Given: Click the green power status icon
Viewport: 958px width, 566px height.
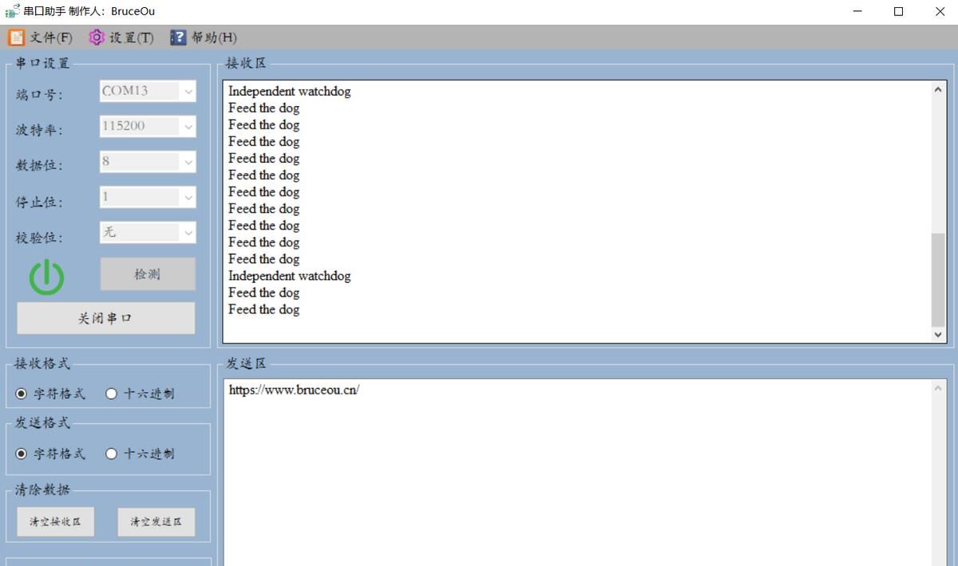Looking at the screenshot, I should [46, 277].
